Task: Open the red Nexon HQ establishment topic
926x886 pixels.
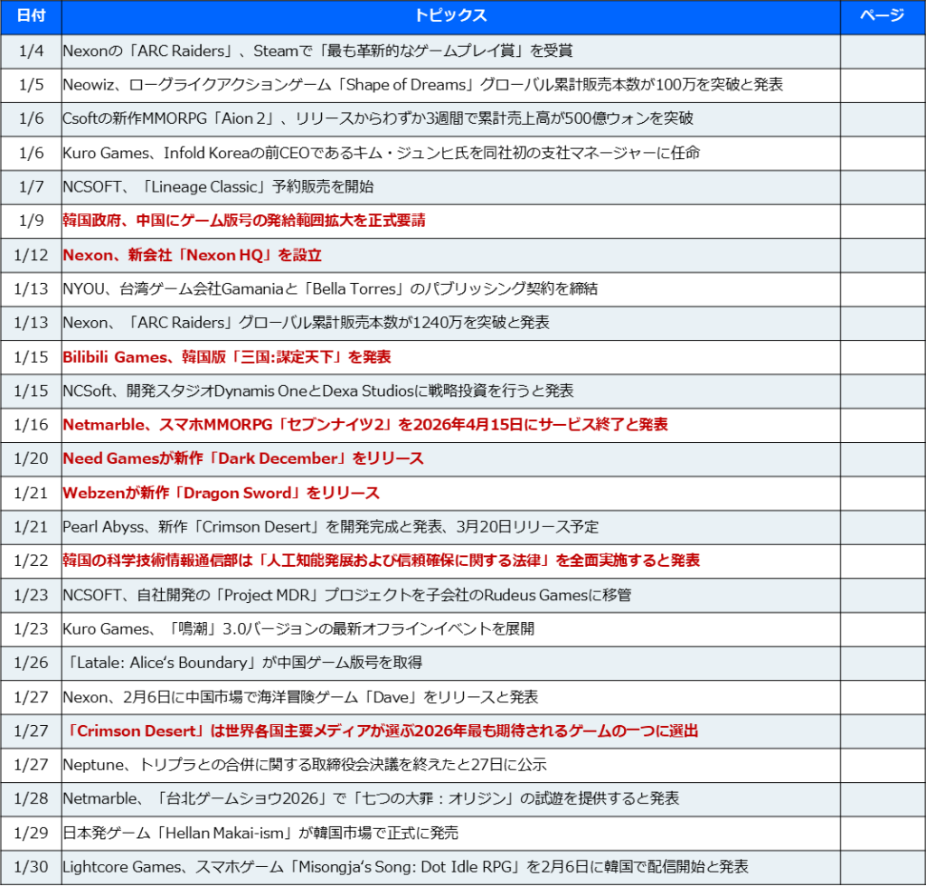Action: tap(192, 255)
